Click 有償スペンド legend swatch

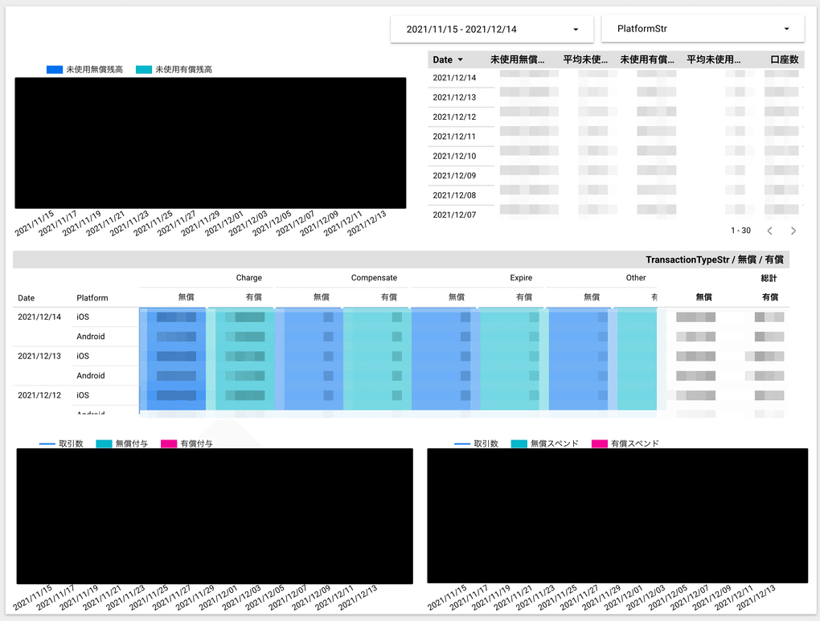(600, 443)
